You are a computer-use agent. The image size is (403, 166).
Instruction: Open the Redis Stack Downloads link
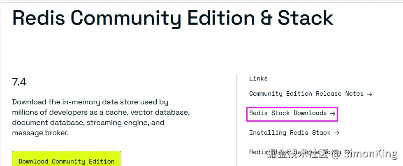point(288,113)
